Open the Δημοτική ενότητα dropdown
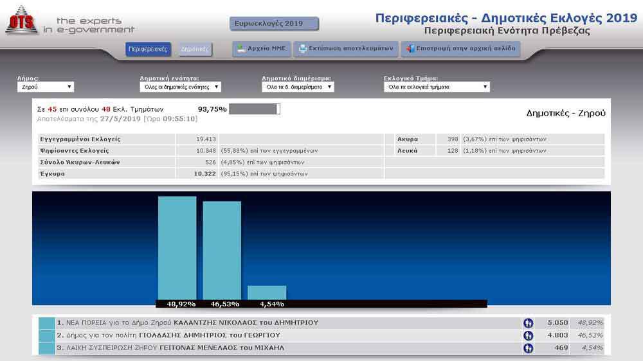Screen dimensions: 643x361 181,87
